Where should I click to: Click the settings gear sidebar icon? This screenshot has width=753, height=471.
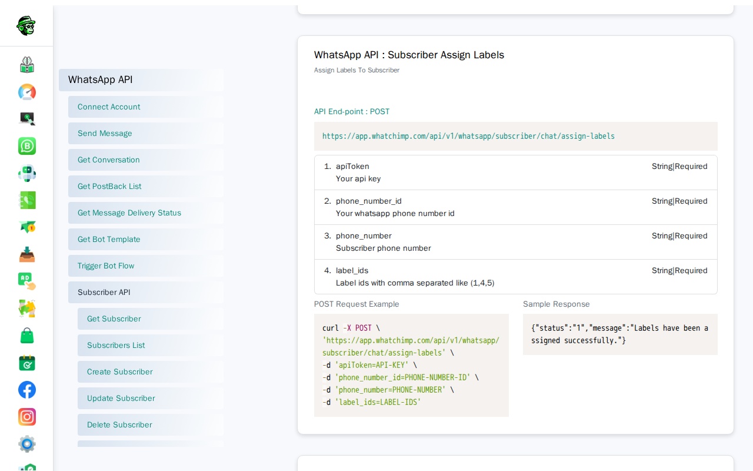point(27,444)
